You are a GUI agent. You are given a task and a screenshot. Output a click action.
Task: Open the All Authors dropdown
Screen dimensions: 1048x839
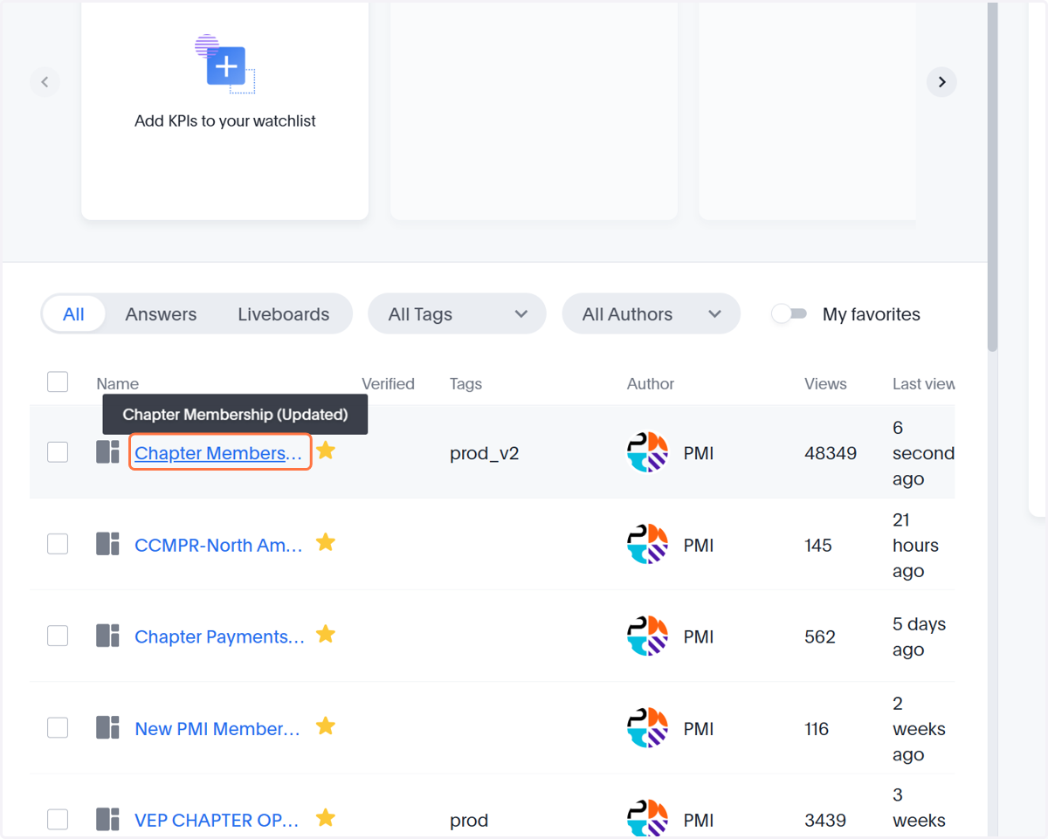[651, 313]
